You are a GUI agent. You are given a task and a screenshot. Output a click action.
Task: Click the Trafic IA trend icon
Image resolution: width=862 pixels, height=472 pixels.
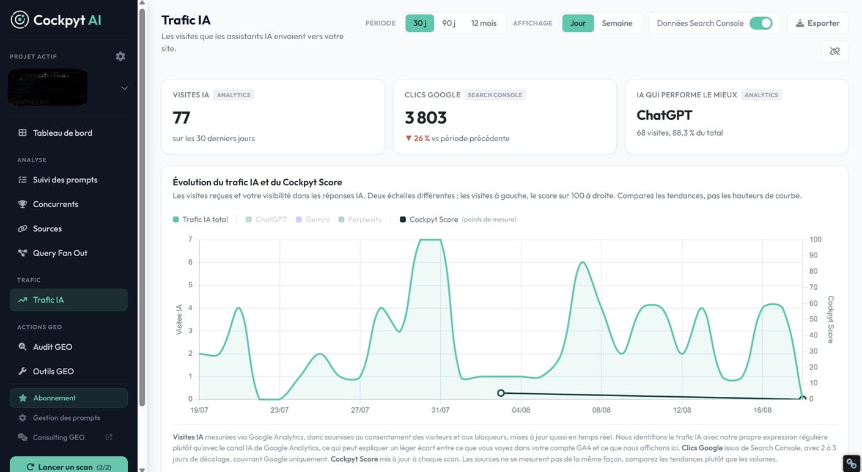pos(23,300)
